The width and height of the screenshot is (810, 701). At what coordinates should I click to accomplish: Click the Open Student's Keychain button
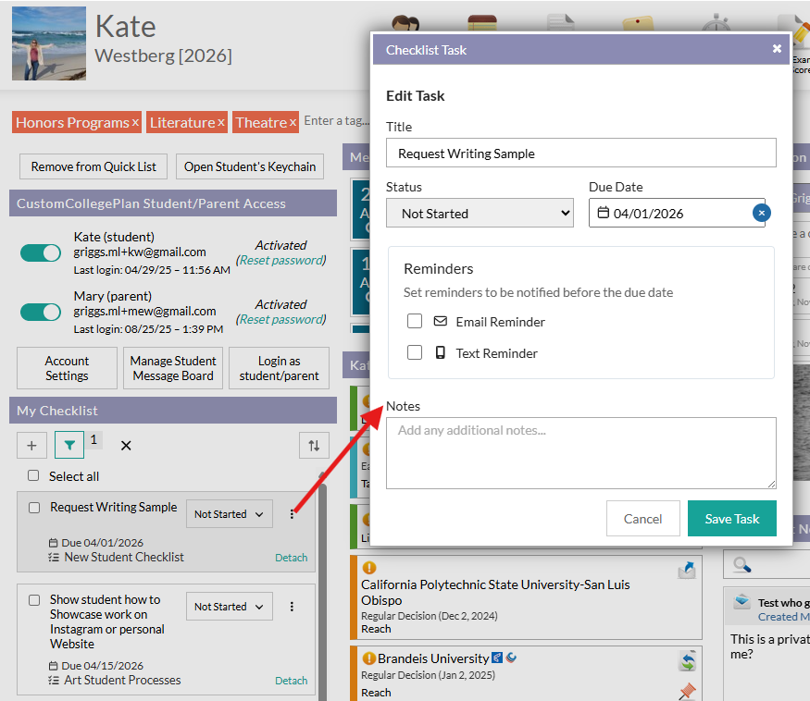point(250,166)
